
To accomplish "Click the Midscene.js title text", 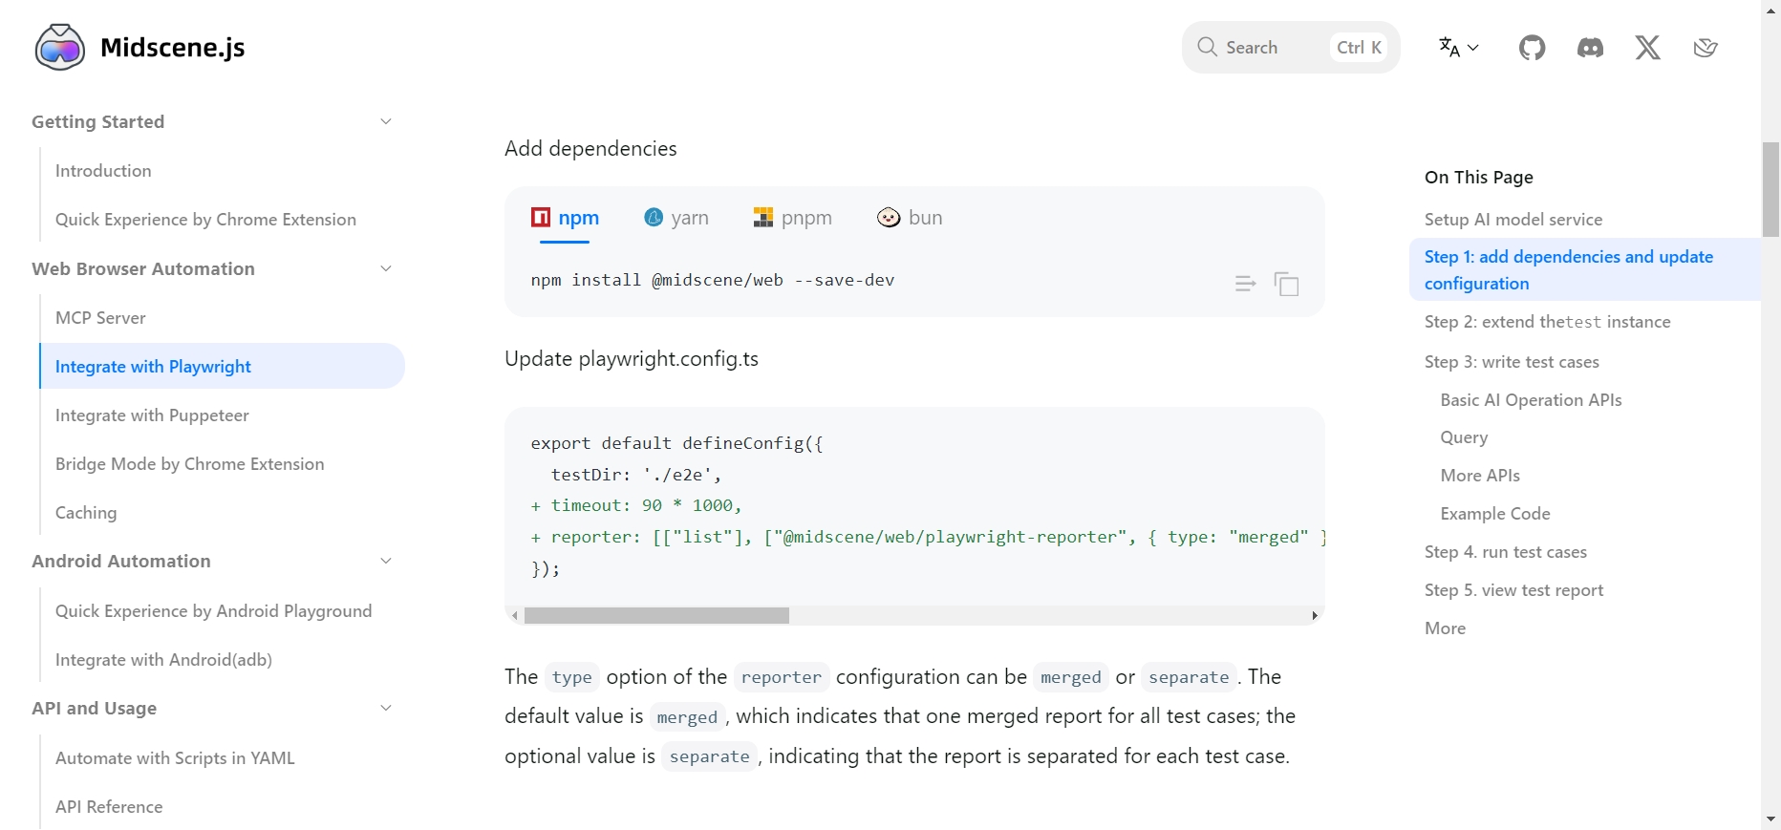I will click(x=172, y=47).
